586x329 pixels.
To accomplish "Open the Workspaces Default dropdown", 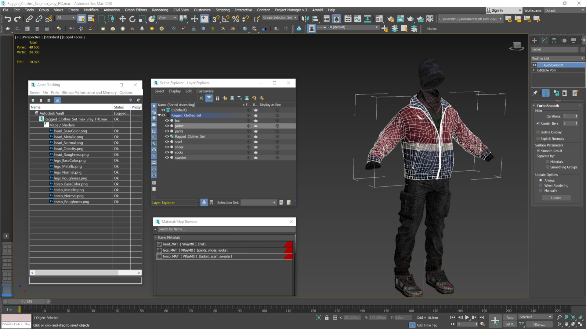I will (x=564, y=10).
